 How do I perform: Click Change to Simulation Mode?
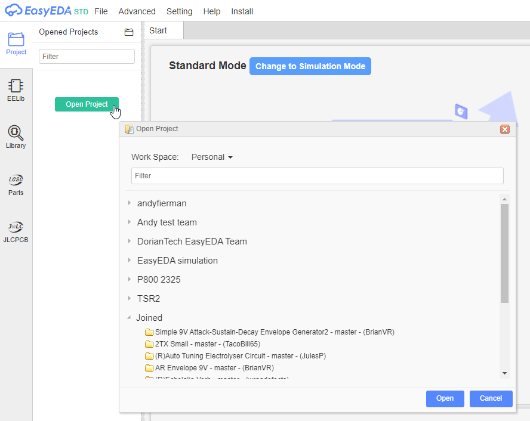point(310,66)
